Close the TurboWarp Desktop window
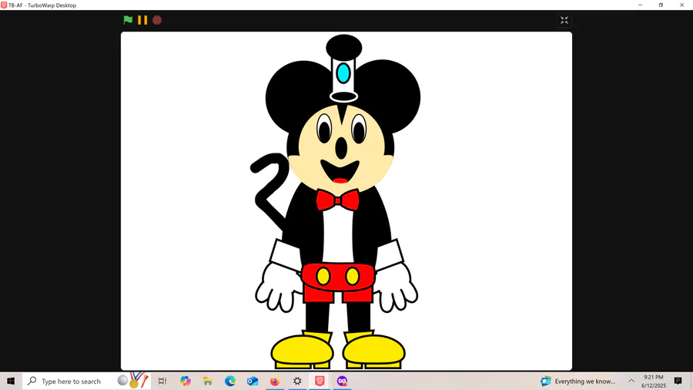The height and width of the screenshot is (390, 693). [682, 5]
